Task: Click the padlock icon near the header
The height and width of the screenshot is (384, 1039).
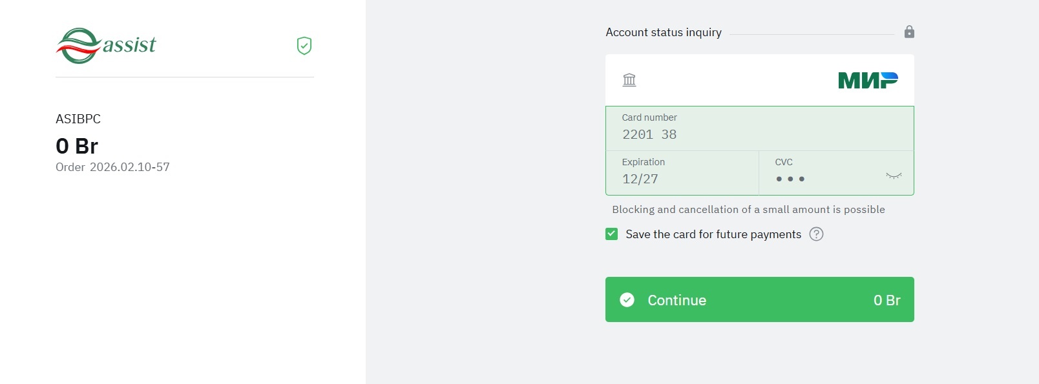Action: (x=909, y=32)
